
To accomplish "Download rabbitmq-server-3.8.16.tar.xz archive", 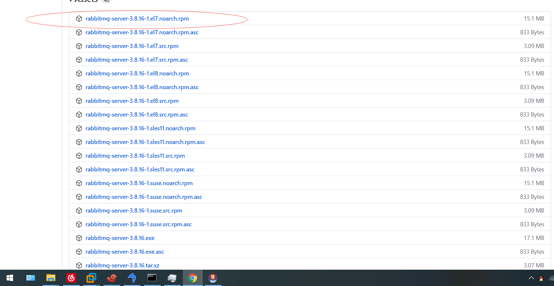I will point(122,265).
